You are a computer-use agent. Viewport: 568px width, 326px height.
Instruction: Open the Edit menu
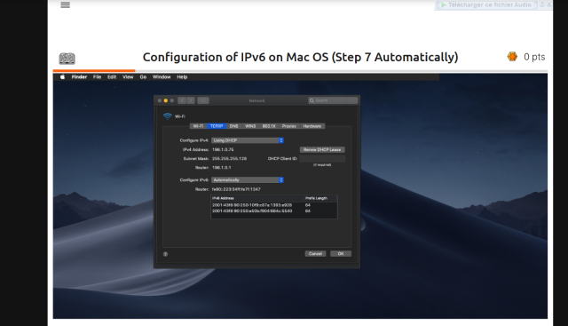pos(112,77)
